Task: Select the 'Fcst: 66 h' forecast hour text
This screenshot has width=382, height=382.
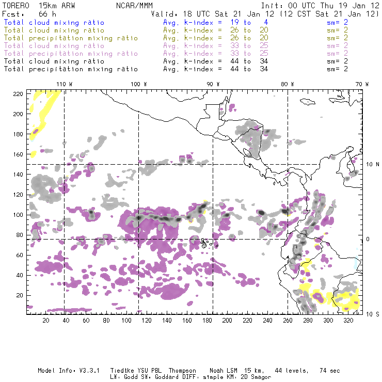Action: (x=29, y=14)
